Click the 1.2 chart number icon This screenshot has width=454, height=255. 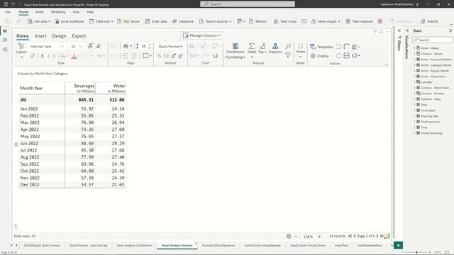pyautogui.click(x=215, y=55)
